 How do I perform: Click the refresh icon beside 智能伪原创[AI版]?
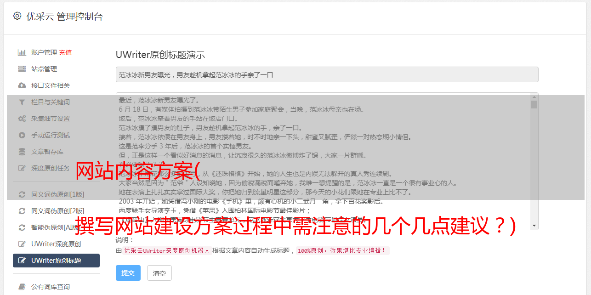click(x=22, y=227)
